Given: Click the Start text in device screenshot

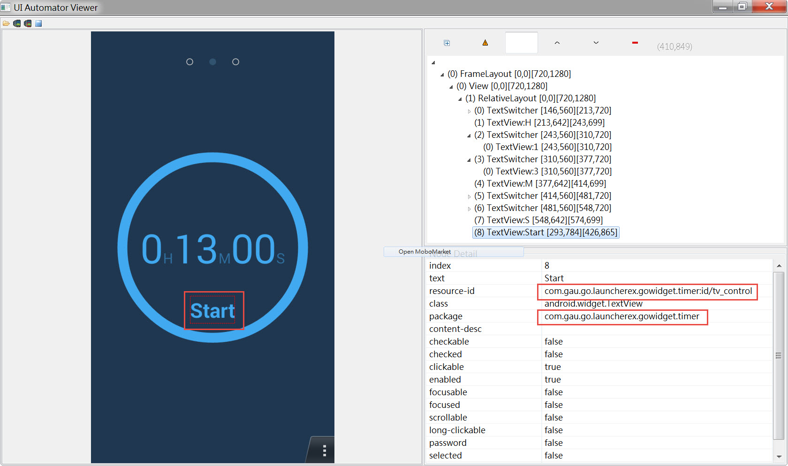Looking at the screenshot, I should point(212,311).
